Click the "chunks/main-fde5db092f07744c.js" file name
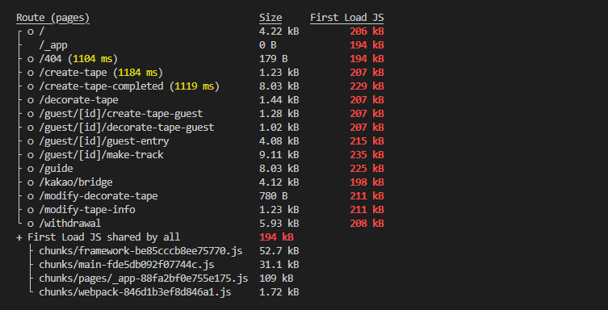The image size is (608, 310). [x=127, y=265]
